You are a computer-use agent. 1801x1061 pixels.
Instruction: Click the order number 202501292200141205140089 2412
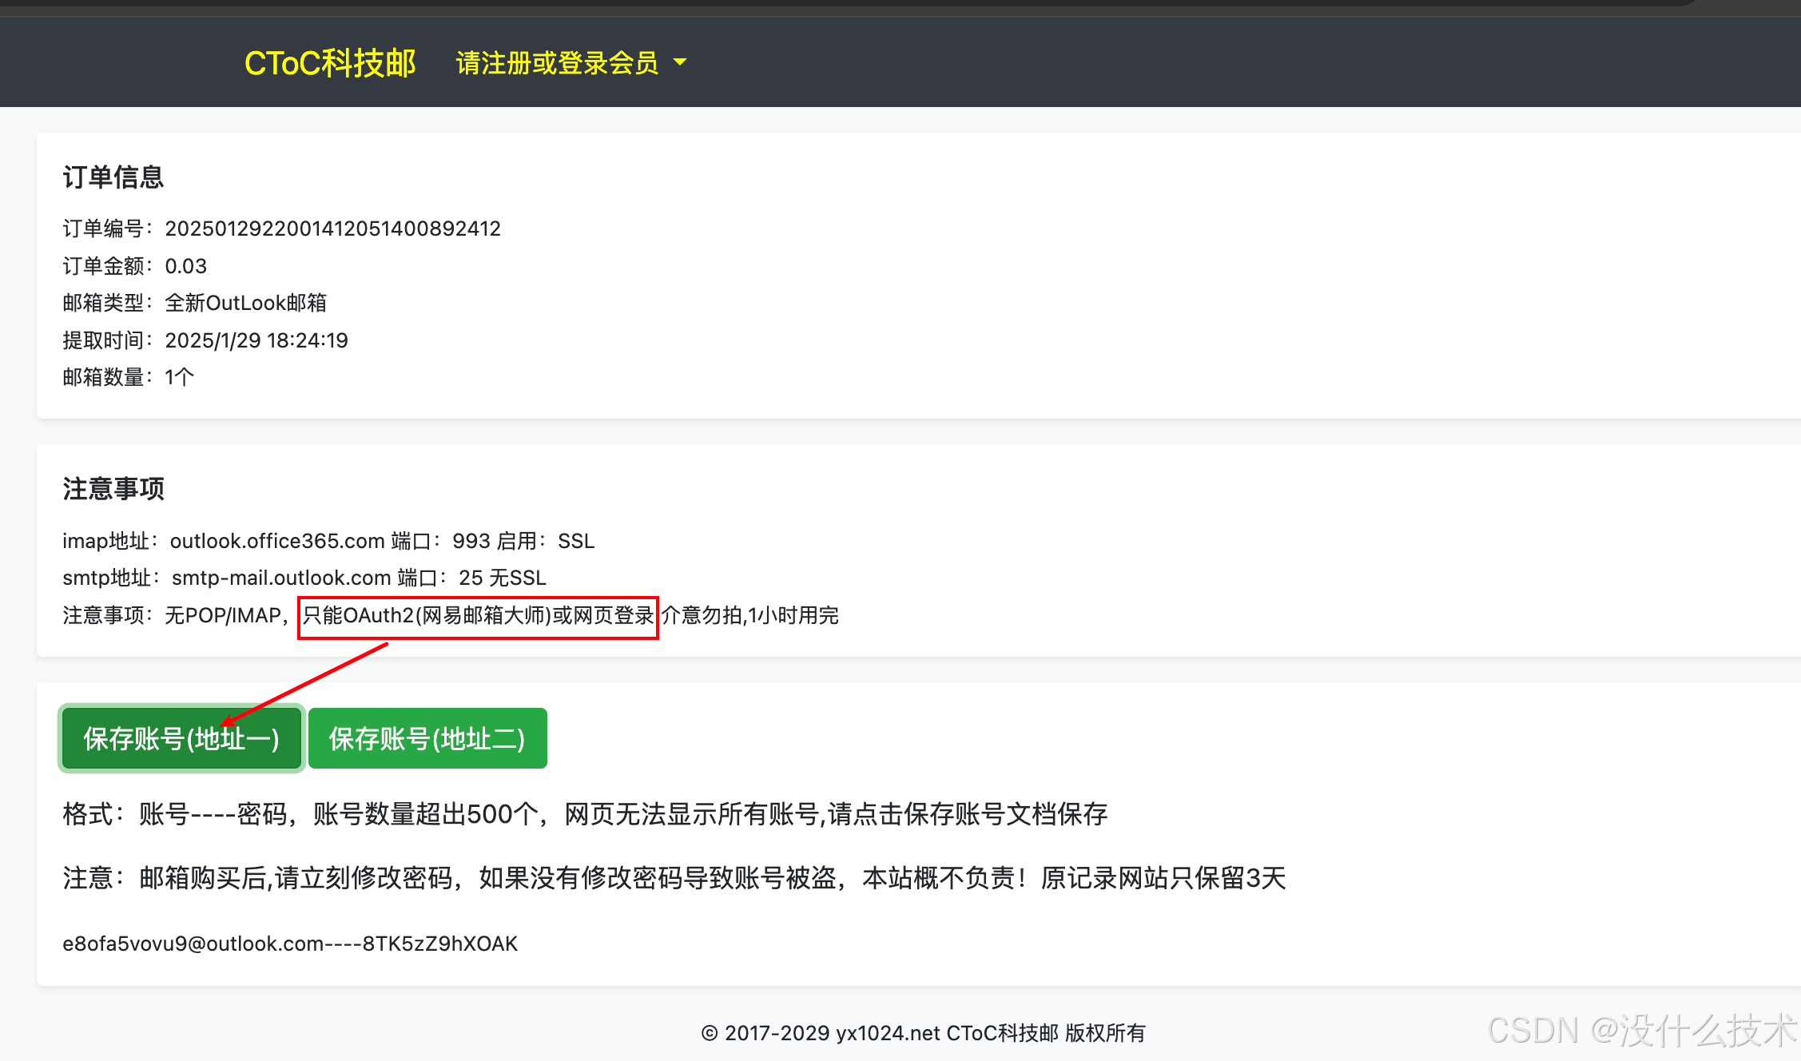[x=332, y=228]
